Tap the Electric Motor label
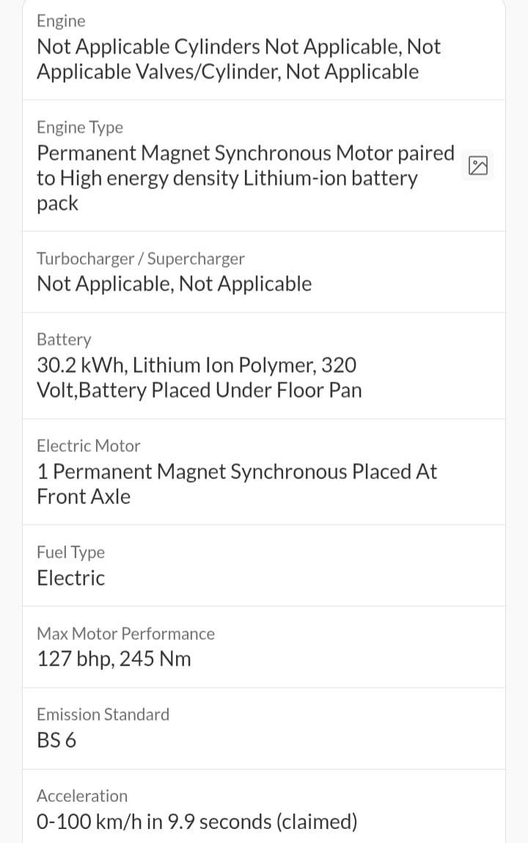Viewport: 528px width, 843px height. (89, 445)
